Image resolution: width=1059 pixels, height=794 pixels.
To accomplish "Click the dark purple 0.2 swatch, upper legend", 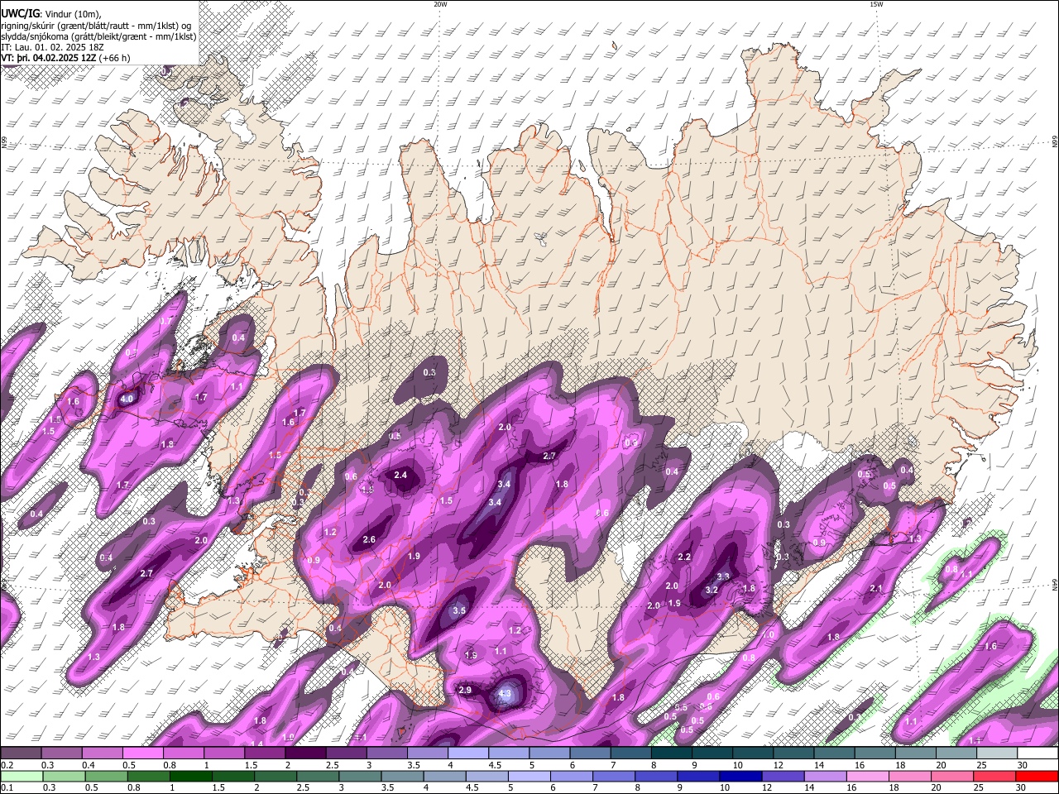I will pos(21,753).
